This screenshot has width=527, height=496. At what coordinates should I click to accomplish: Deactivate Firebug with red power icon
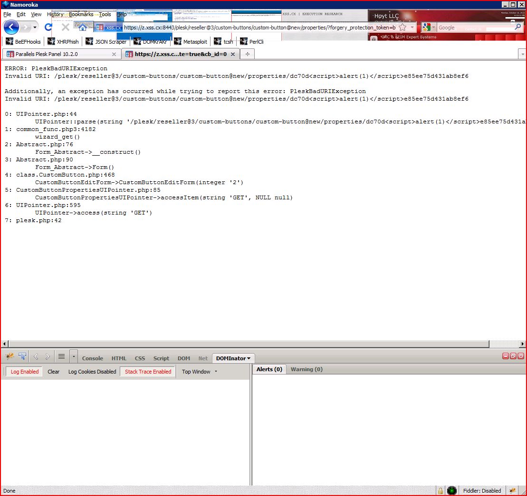click(521, 356)
